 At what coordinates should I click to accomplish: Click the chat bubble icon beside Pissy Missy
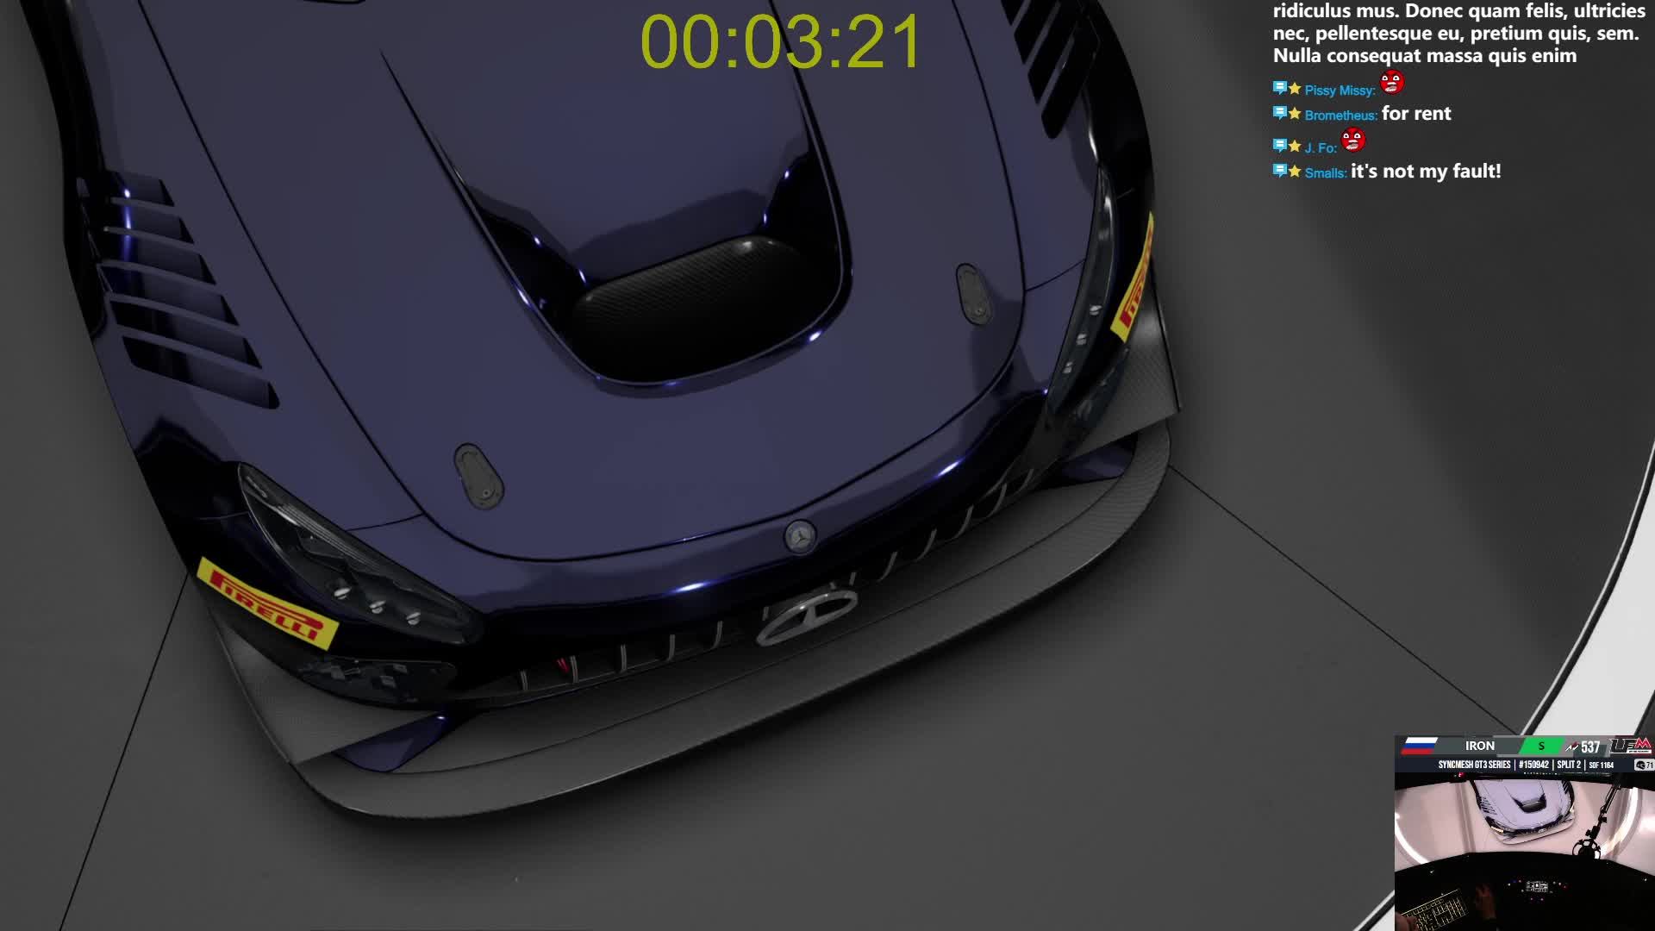1279,88
